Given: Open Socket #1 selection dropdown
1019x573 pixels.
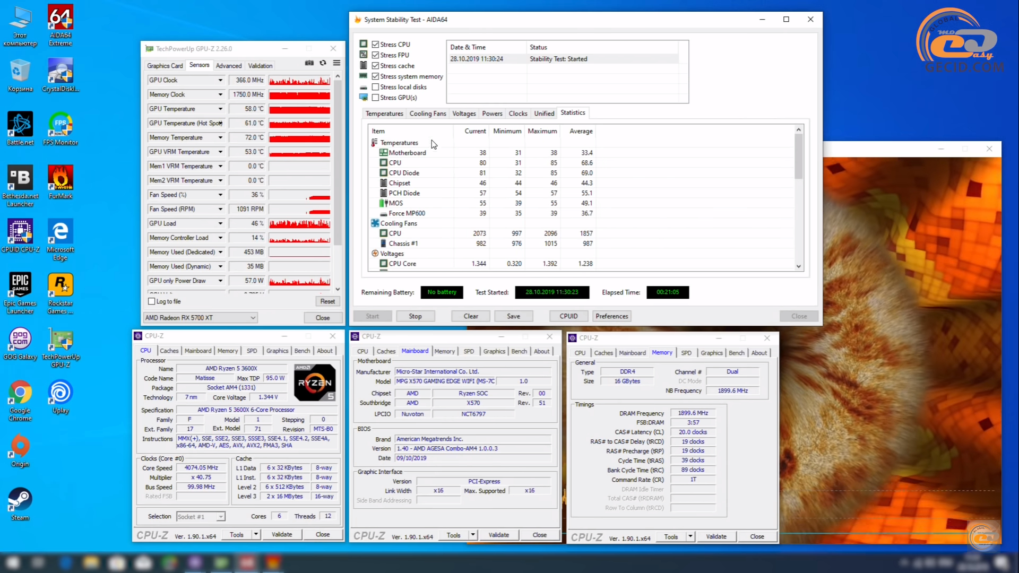Looking at the screenshot, I should coord(201,516).
